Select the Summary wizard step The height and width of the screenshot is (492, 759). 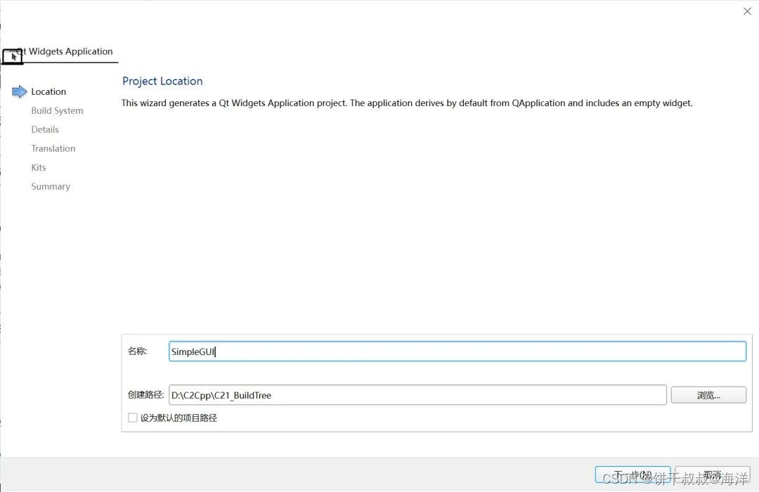51,186
